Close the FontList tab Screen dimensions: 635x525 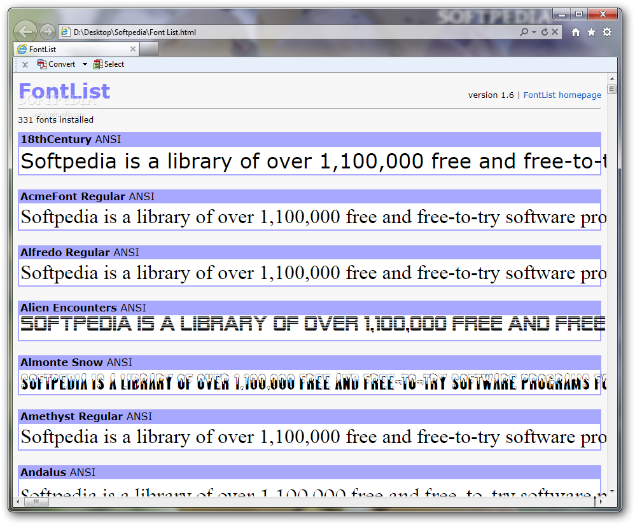[x=133, y=49]
